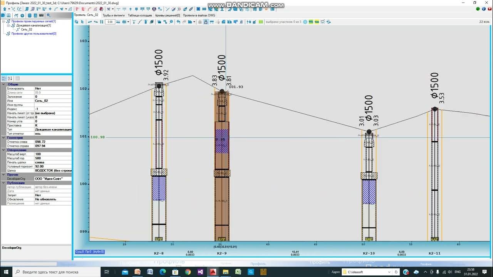Open Visual Studio from the taskbar
This screenshot has height=277, width=493.
pos(200,272)
